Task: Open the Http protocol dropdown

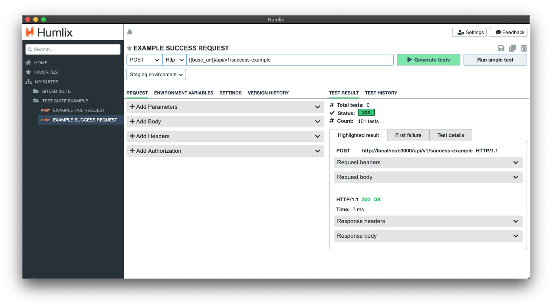Action: [174, 60]
